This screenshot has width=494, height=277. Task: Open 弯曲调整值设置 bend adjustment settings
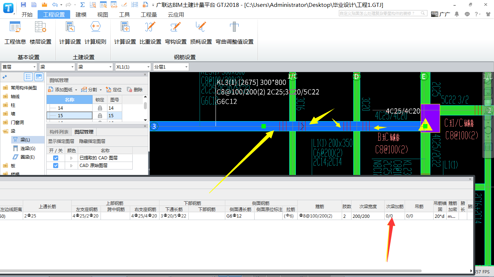click(x=234, y=33)
